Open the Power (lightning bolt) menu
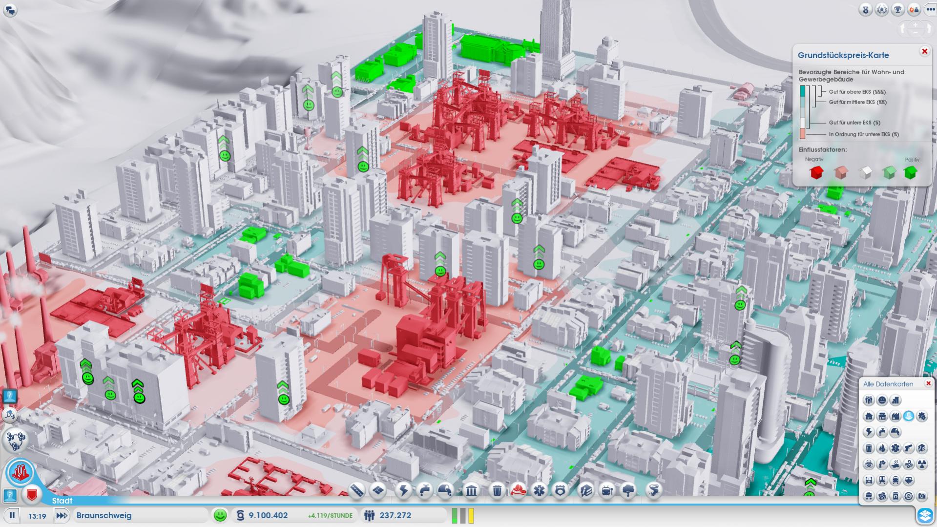Viewport: 937px width, 527px height. click(x=404, y=490)
